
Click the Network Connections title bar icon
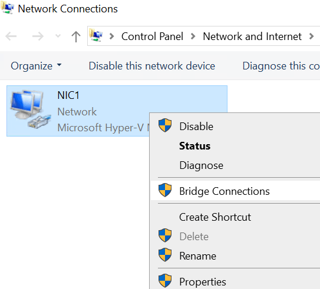7,8
